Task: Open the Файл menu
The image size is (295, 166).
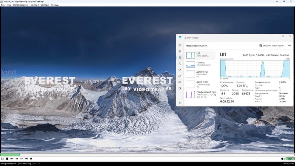Action: point(3,5)
